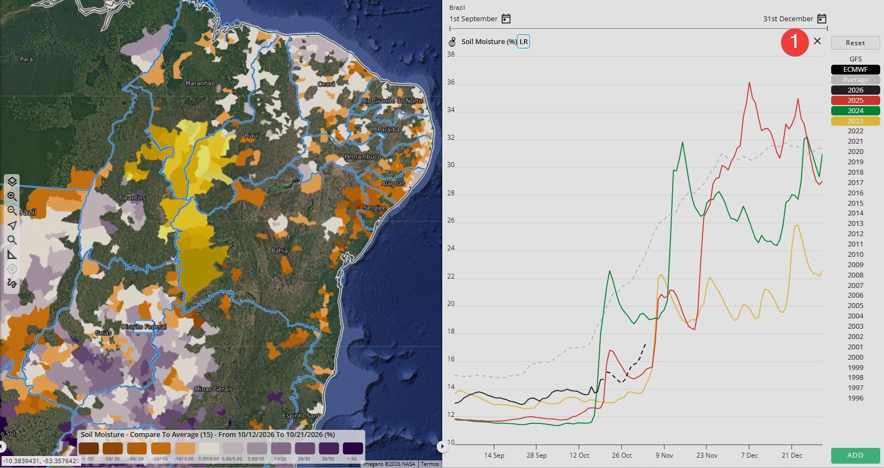
Task: Zoom out on the map
Action: [x=12, y=211]
